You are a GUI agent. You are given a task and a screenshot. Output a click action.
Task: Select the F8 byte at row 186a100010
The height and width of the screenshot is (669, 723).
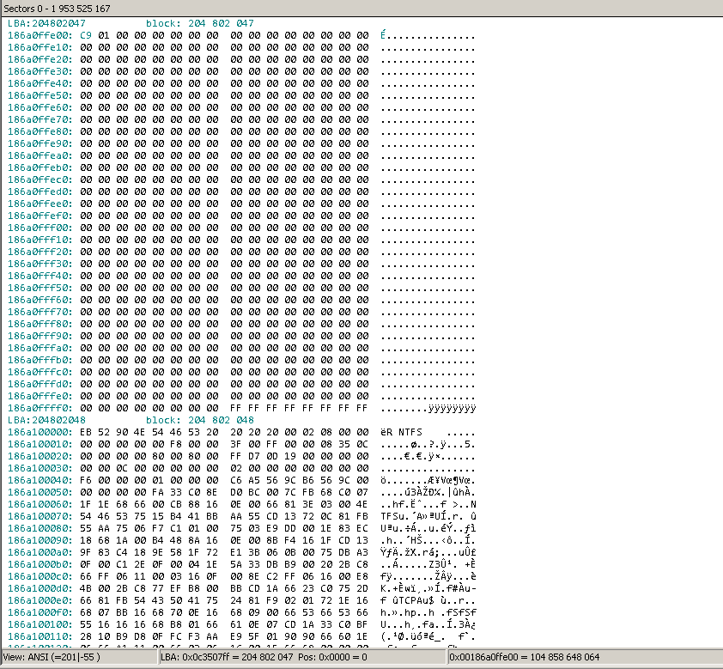(x=176, y=444)
